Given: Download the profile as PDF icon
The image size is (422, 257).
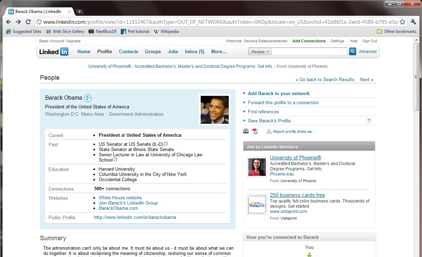Looking at the screenshot, I should [255, 131].
